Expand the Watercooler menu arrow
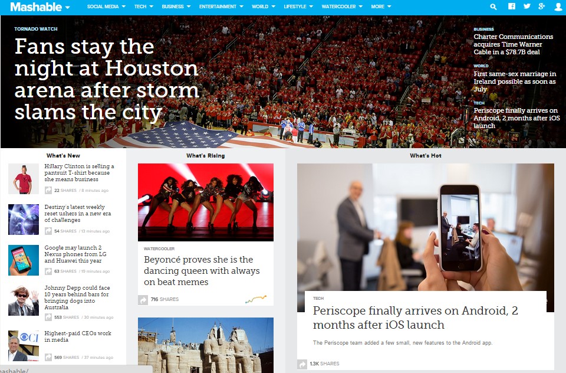This screenshot has height=373, width=566. [x=361, y=6]
